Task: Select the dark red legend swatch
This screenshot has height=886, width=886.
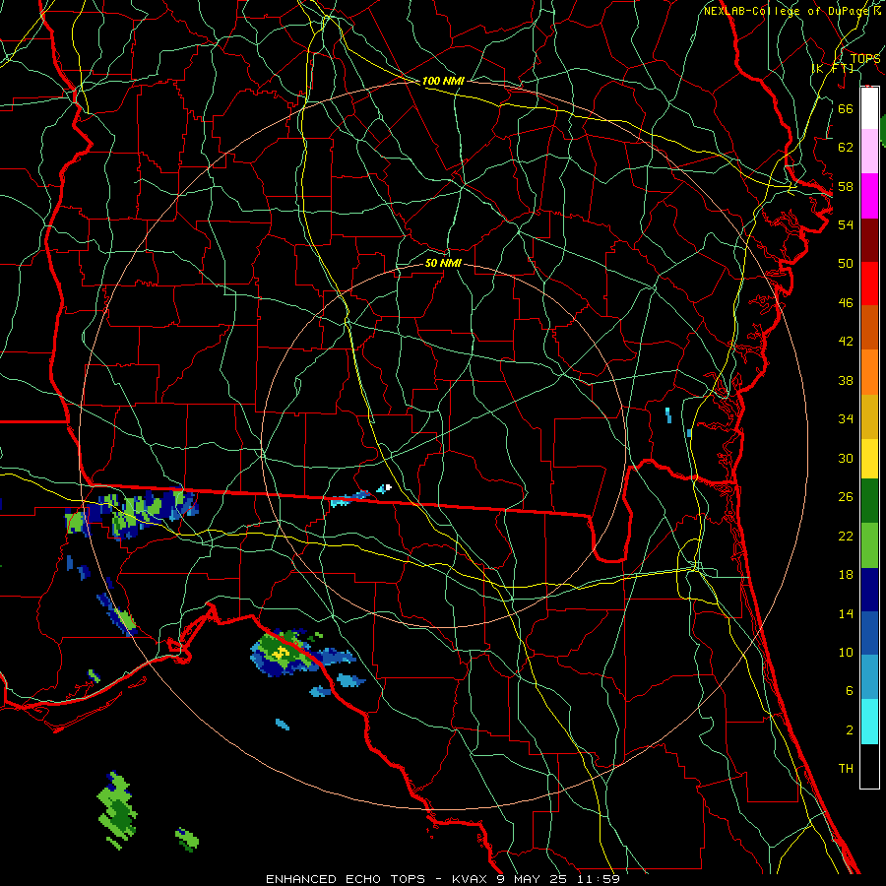Action: (869, 240)
